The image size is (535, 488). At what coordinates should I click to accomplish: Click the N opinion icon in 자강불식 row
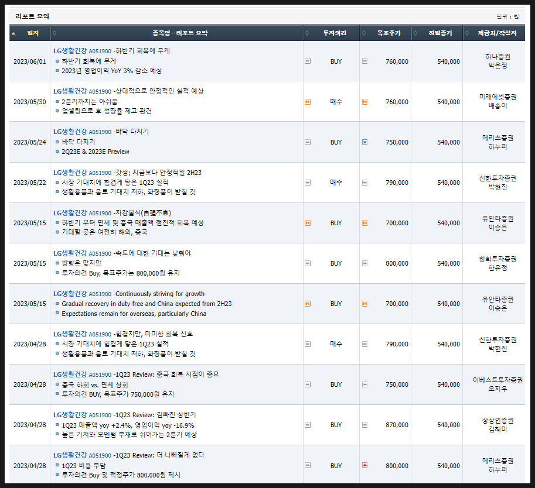(x=308, y=223)
